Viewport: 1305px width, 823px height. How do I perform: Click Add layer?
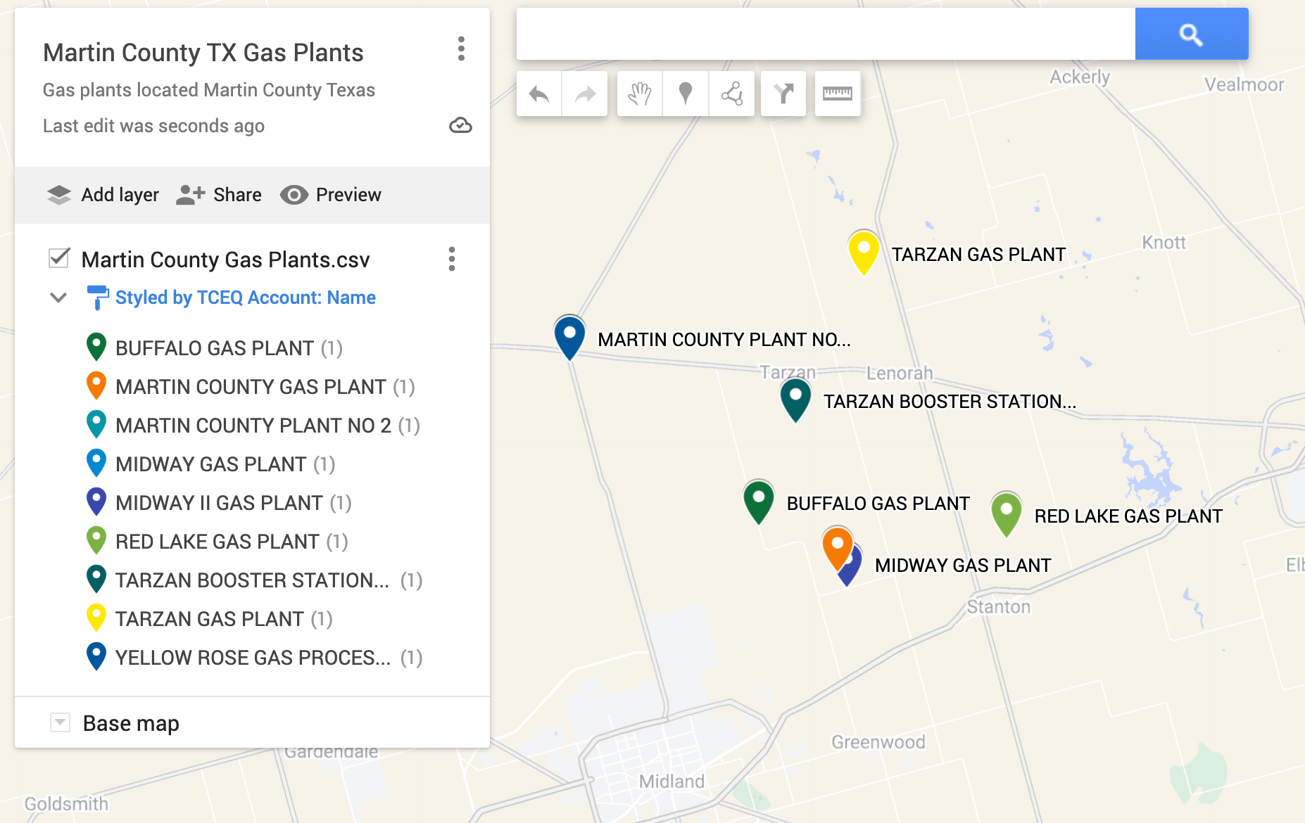pyautogui.click(x=103, y=195)
